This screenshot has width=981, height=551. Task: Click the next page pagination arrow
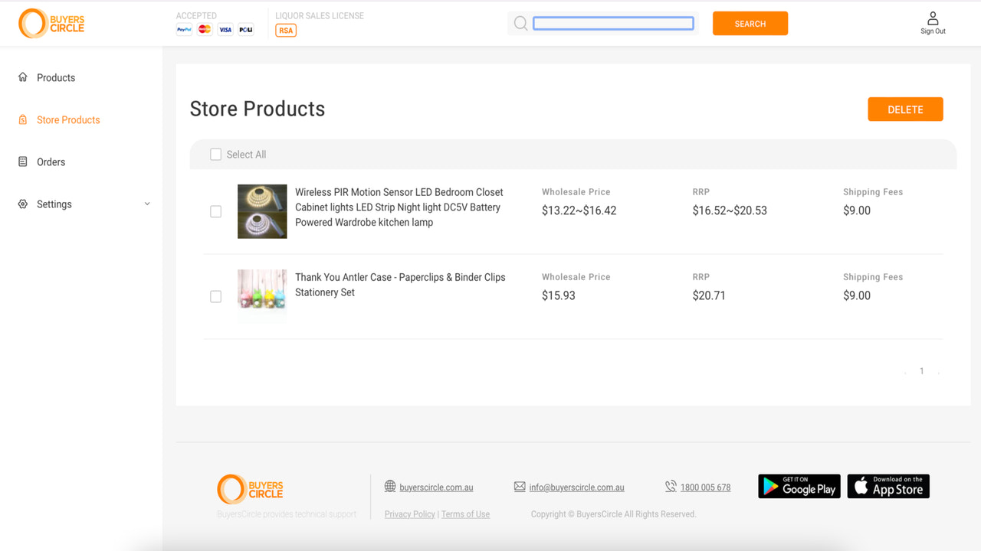939,371
